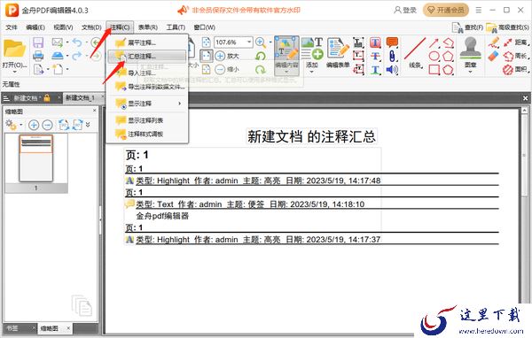
Task: Open the hamburger menu in title bar
Action: [479, 10]
